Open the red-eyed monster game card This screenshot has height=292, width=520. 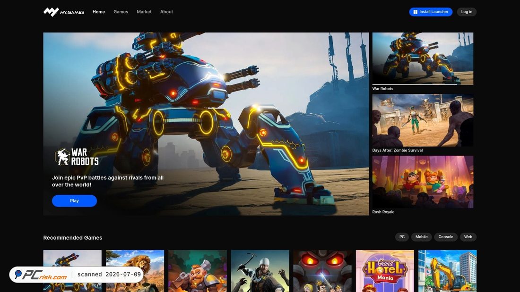click(322, 271)
